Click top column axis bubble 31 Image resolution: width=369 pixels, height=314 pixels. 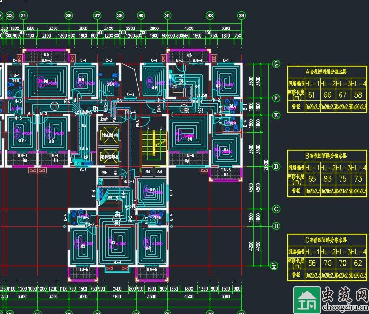point(168,16)
